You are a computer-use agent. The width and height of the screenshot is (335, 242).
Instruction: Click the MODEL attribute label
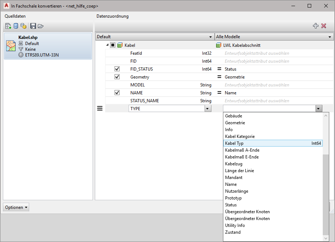138,85
